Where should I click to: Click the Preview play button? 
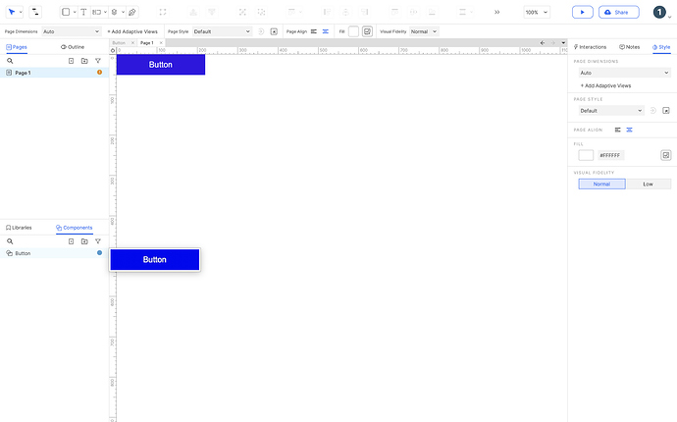[x=583, y=12]
